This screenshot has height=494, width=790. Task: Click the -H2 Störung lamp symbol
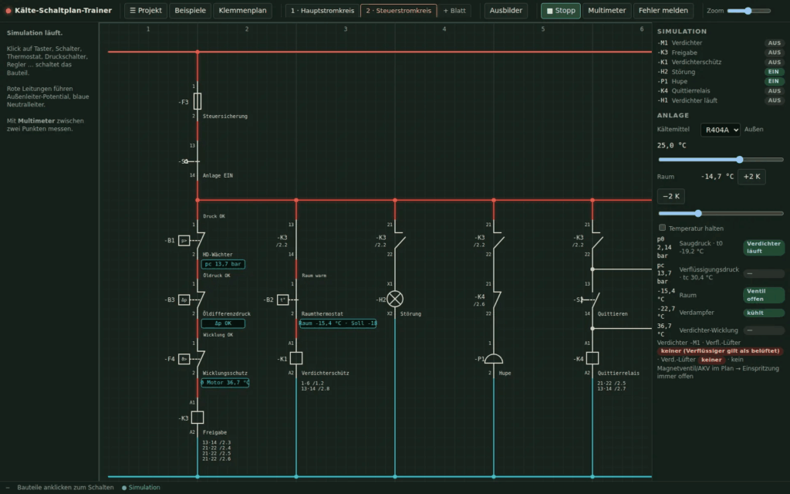395,299
